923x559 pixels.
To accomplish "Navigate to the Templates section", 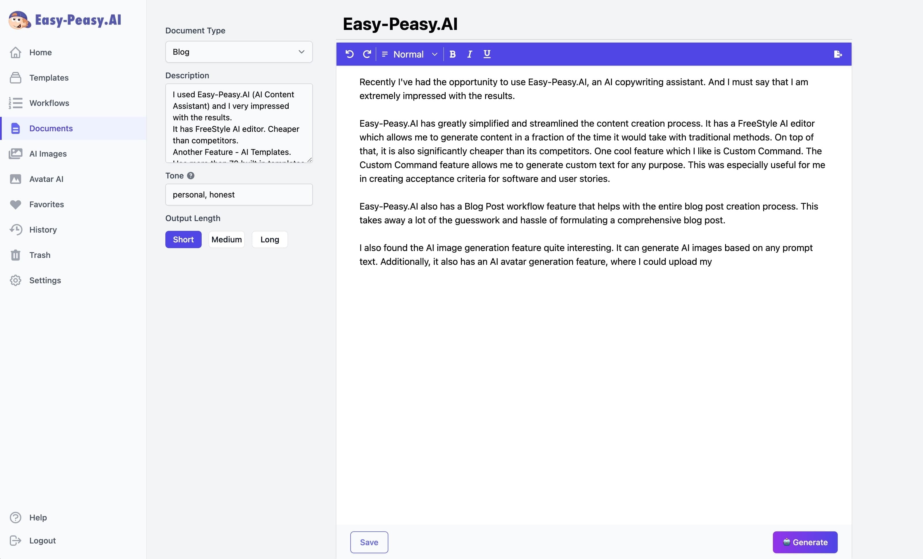I will pos(49,77).
